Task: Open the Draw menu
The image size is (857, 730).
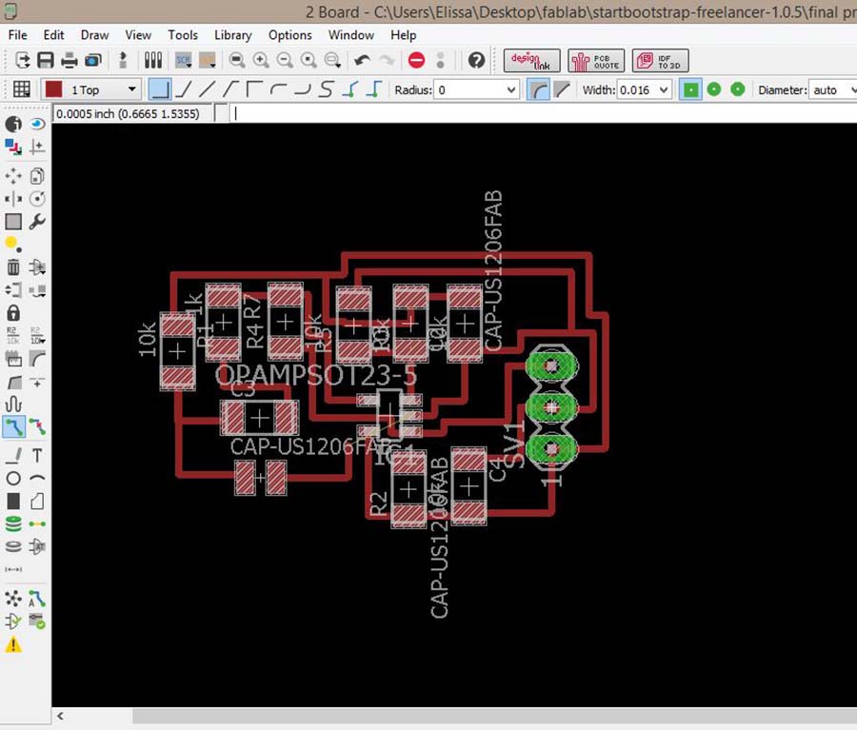Action: click(x=94, y=35)
